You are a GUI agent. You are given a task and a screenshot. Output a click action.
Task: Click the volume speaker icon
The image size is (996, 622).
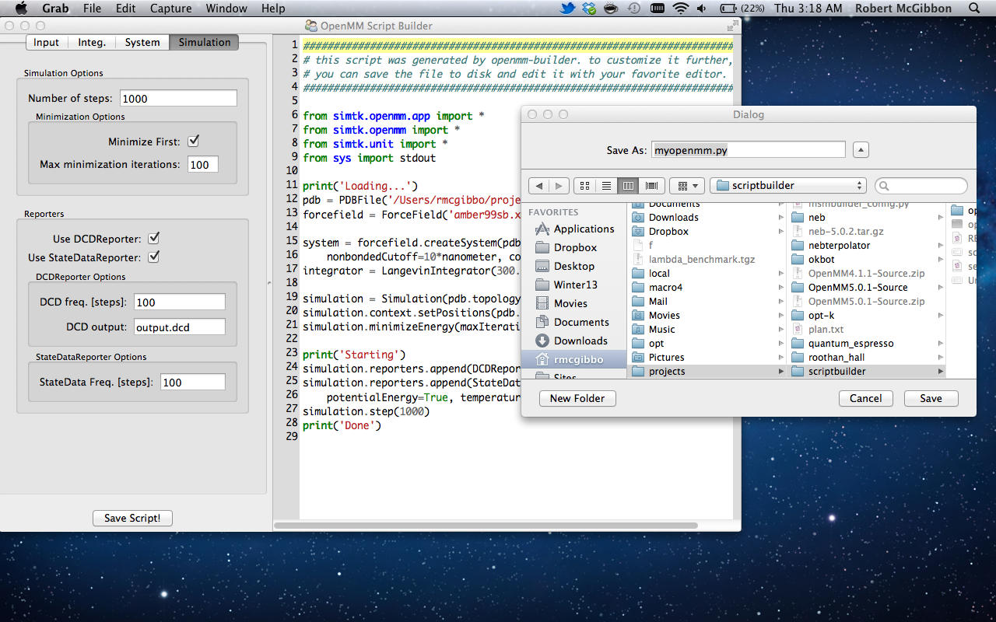(x=703, y=9)
